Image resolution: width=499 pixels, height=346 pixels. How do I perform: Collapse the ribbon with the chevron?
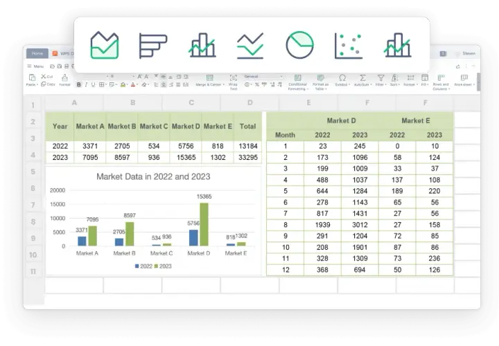coord(473,66)
